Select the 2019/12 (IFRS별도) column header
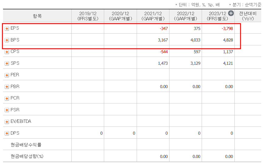Image resolution: width=263 pixels, height=164 pixels. (88, 16)
